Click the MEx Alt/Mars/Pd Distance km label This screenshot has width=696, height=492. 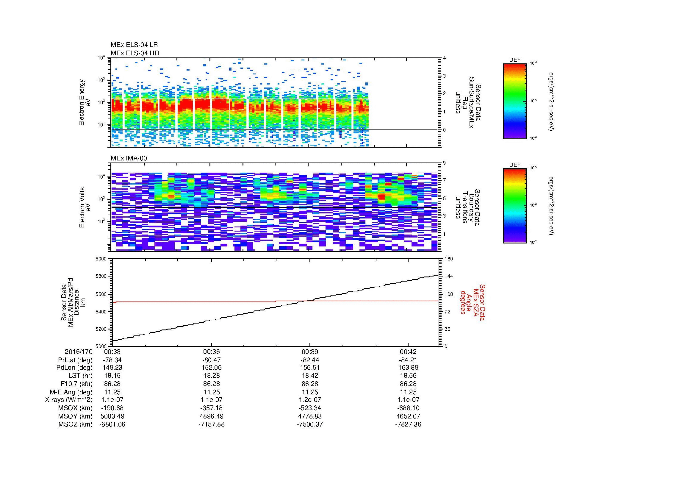point(74,302)
